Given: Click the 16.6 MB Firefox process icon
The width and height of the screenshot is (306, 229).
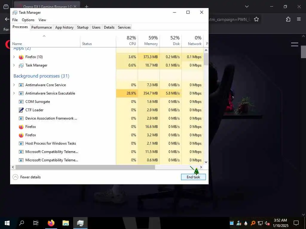Looking at the screenshot, I should 21,127.
